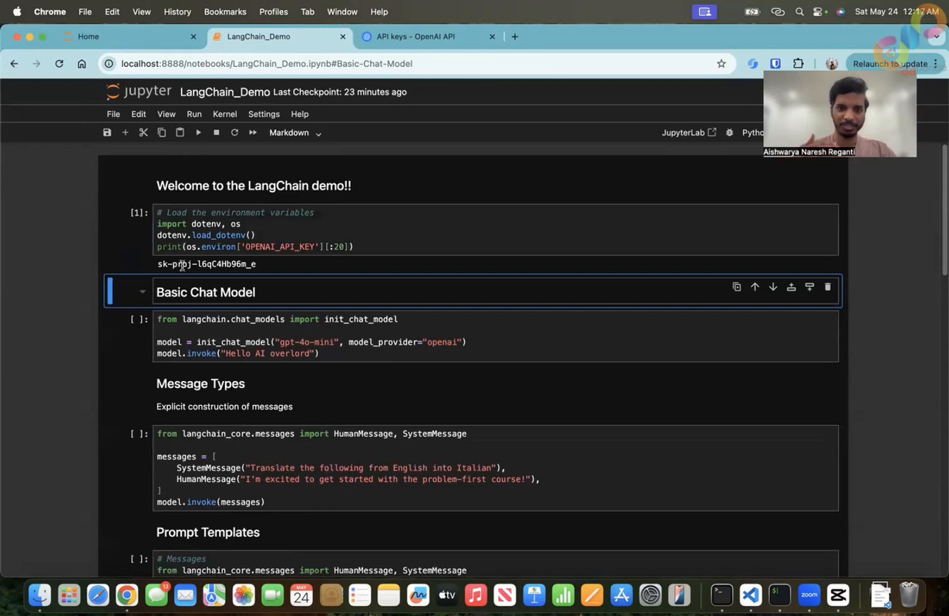Click the SystemMessage translate code cell
This screenshot has height=616, width=949.
point(496,467)
